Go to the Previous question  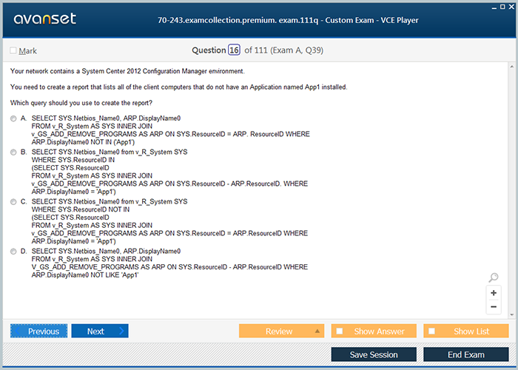click(x=38, y=331)
